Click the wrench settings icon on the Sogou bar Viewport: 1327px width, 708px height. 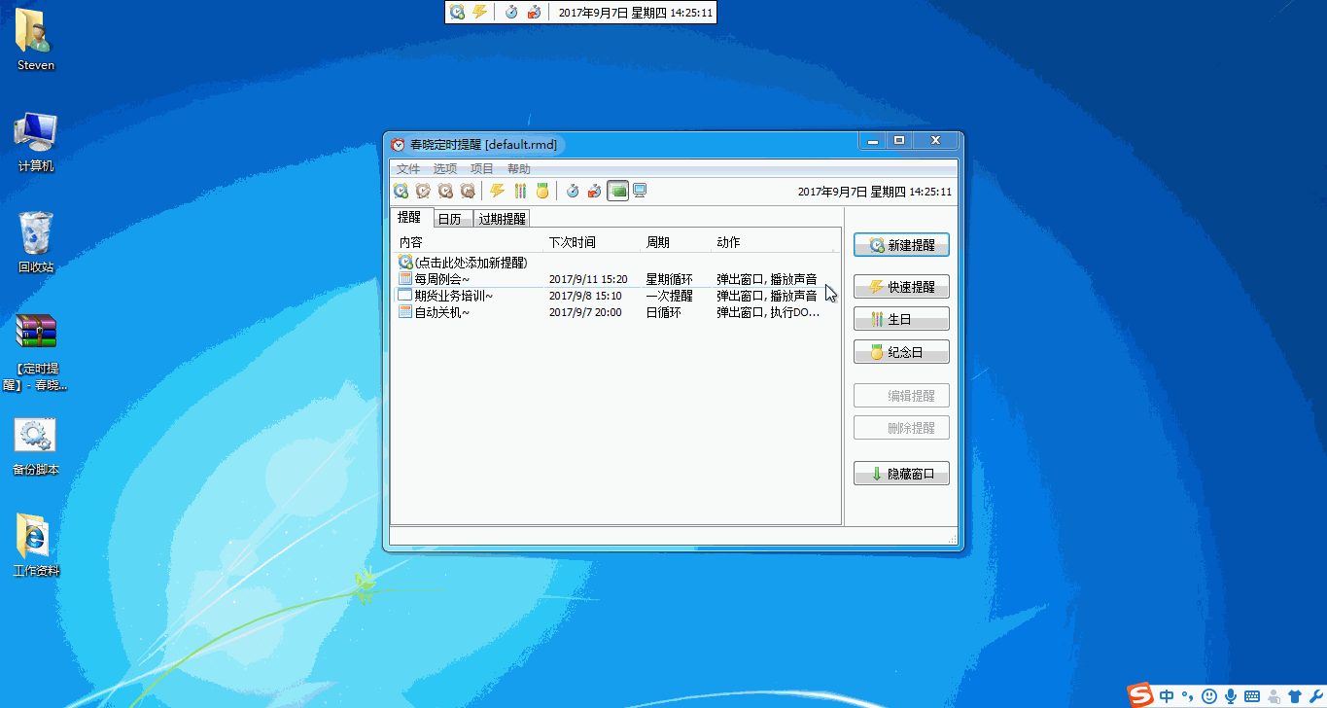pyautogui.click(x=1314, y=695)
